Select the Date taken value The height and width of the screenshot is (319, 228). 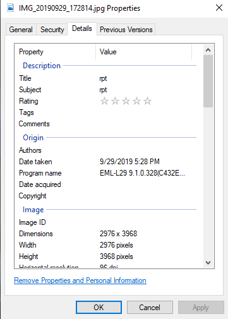pyautogui.click(x=129, y=162)
